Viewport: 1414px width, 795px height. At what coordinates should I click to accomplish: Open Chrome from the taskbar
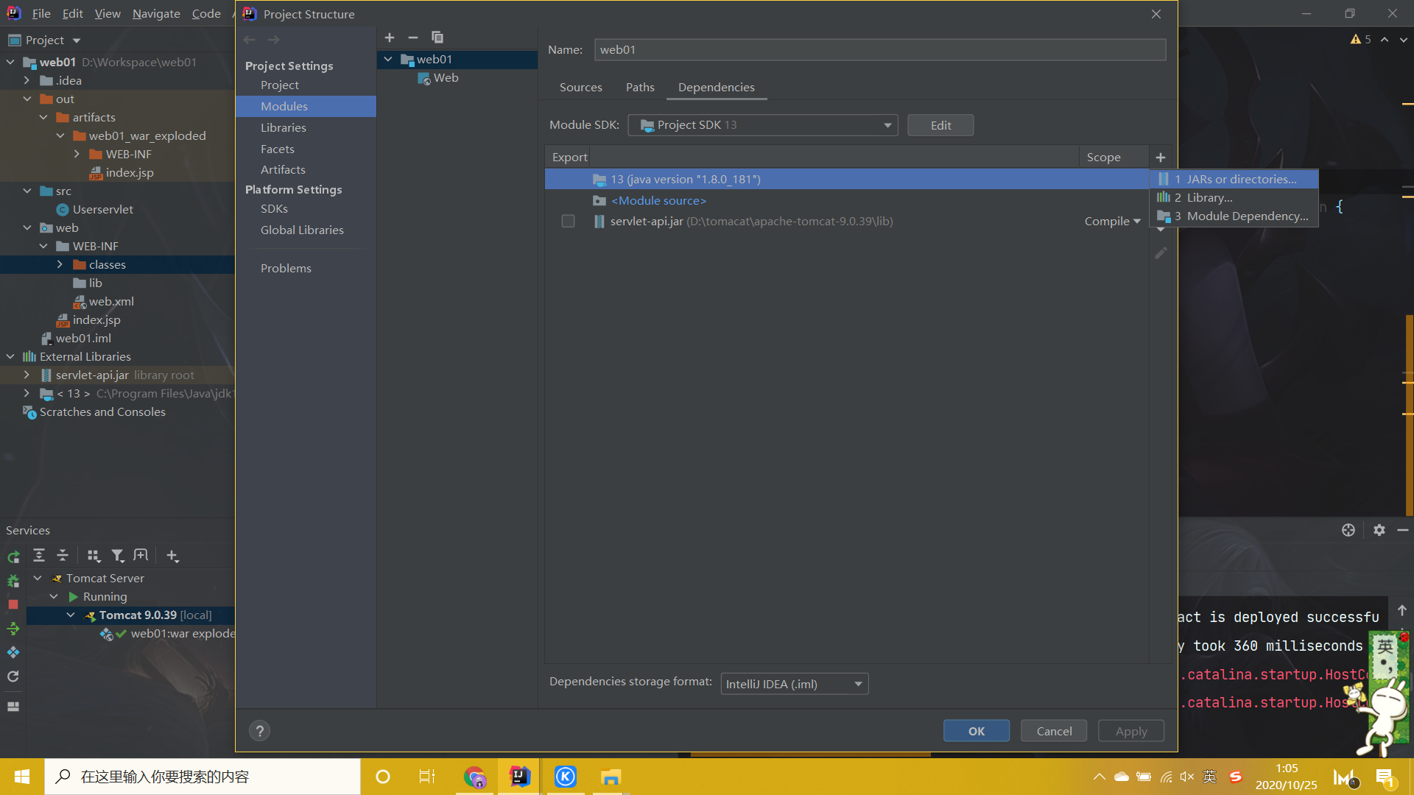pyautogui.click(x=475, y=777)
